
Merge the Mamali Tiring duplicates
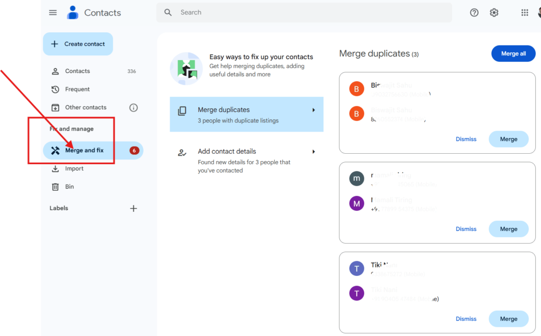(509, 229)
